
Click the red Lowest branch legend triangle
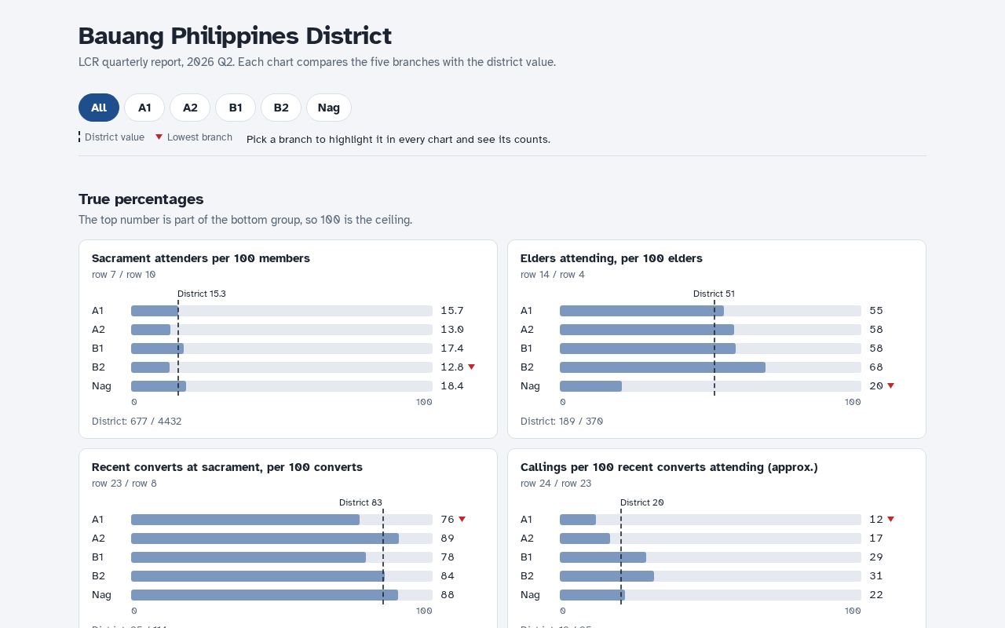point(159,137)
